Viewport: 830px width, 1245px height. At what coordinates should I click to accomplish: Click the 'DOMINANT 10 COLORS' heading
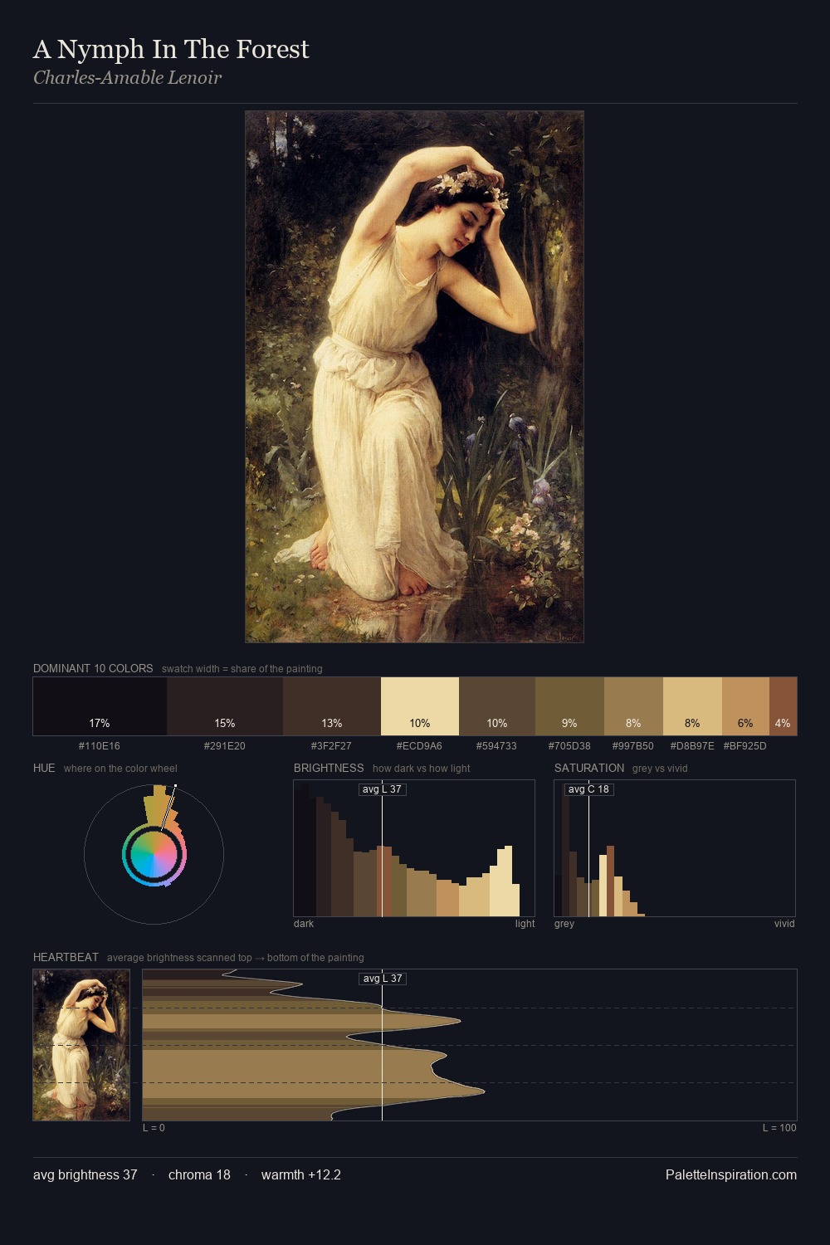(x=93, y=668)
